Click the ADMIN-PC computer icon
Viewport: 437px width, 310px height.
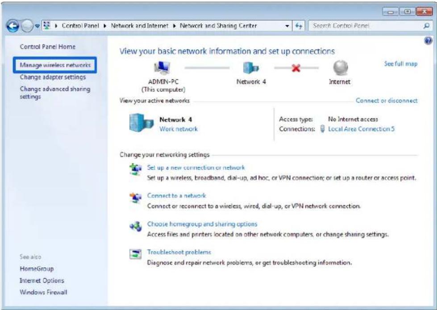coord(162,68)
